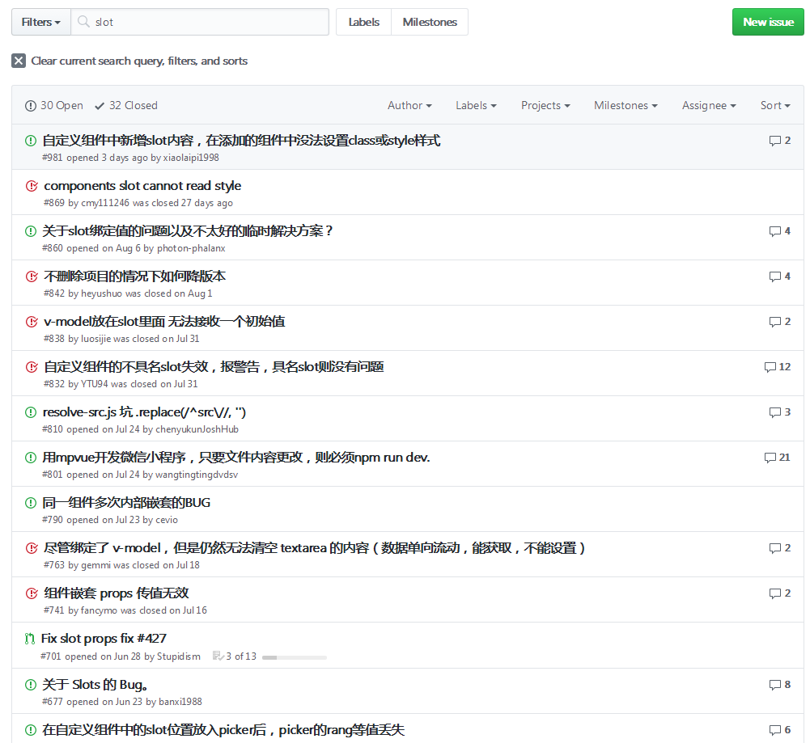810x743 pixels.
Task: Open the 3 comments of issue #810
Action: (779, 412)
